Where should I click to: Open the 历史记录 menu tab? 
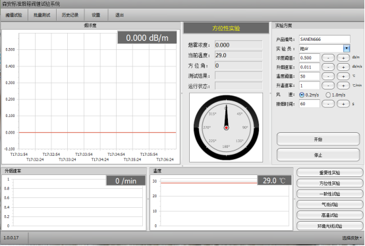(70, 15)
